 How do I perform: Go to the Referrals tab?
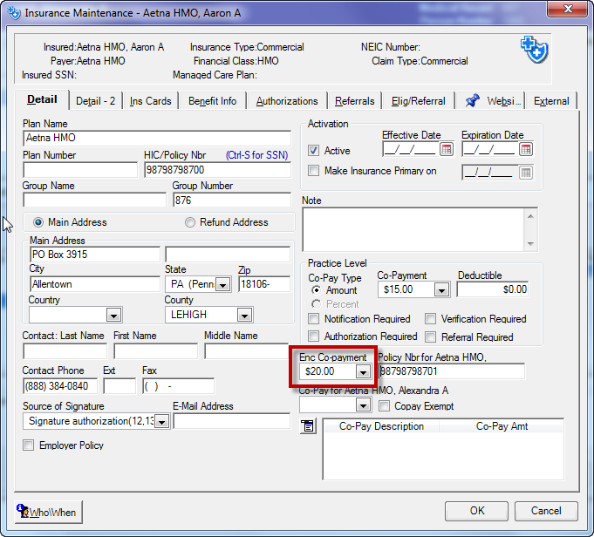point(355,101)
